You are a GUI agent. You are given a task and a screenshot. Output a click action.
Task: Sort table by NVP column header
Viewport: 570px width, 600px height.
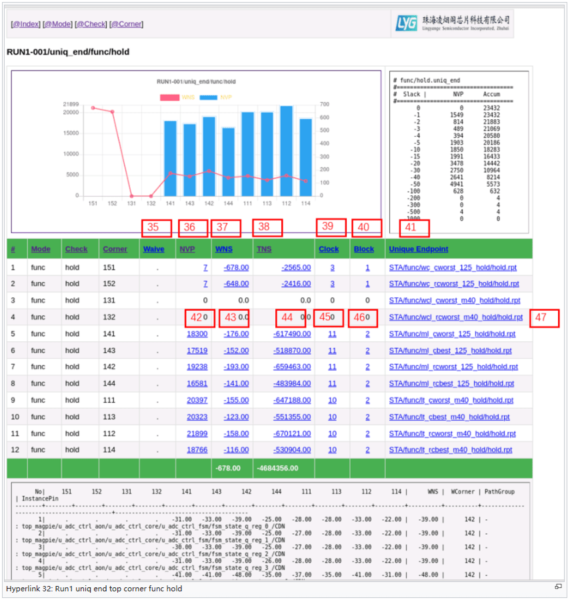[x=187, y=249]
